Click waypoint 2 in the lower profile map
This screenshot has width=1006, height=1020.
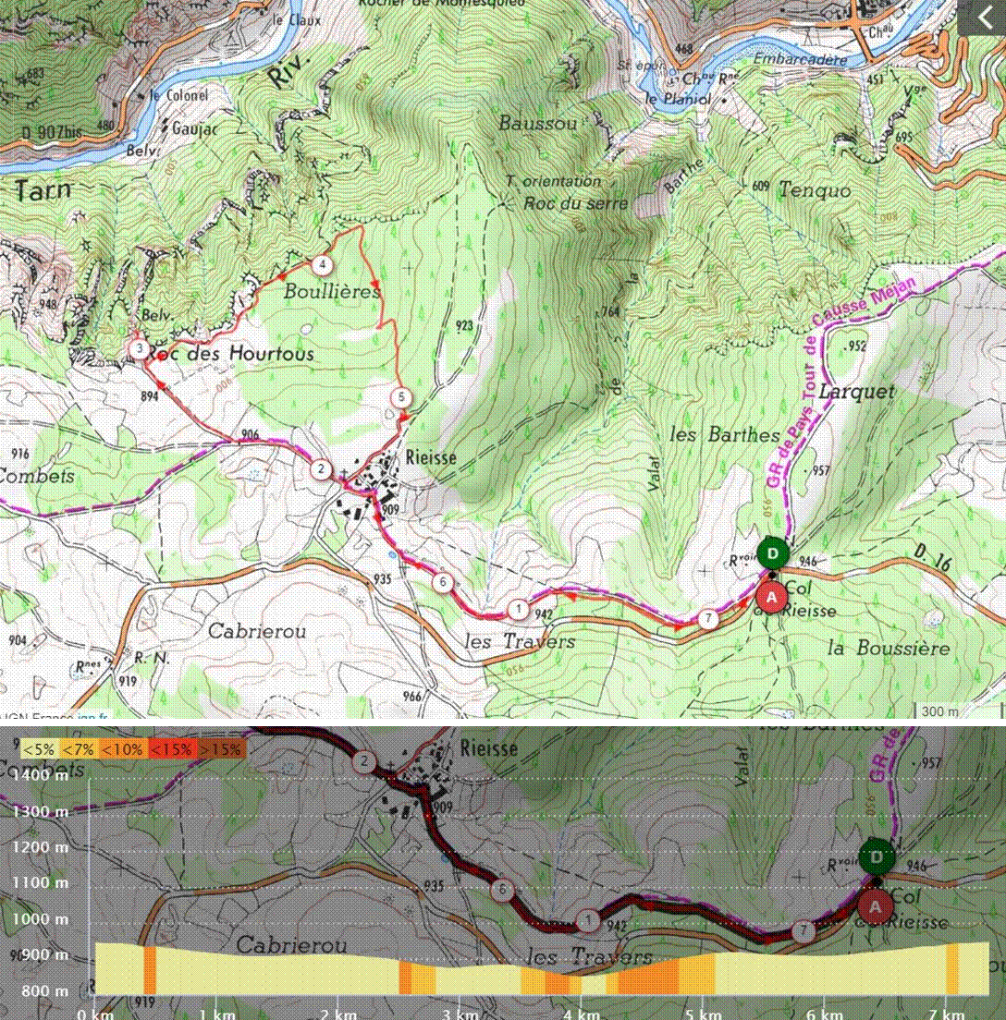click(364, 761)
